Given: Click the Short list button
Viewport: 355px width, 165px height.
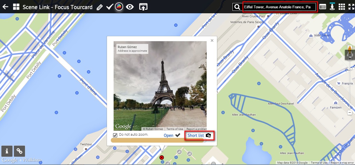Looking at the screenshot, I should (196, 135).
